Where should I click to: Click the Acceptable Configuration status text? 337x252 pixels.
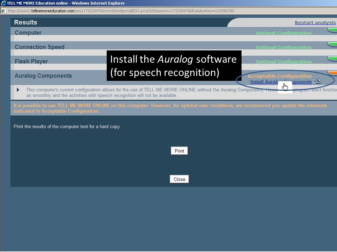click(279, 76)
